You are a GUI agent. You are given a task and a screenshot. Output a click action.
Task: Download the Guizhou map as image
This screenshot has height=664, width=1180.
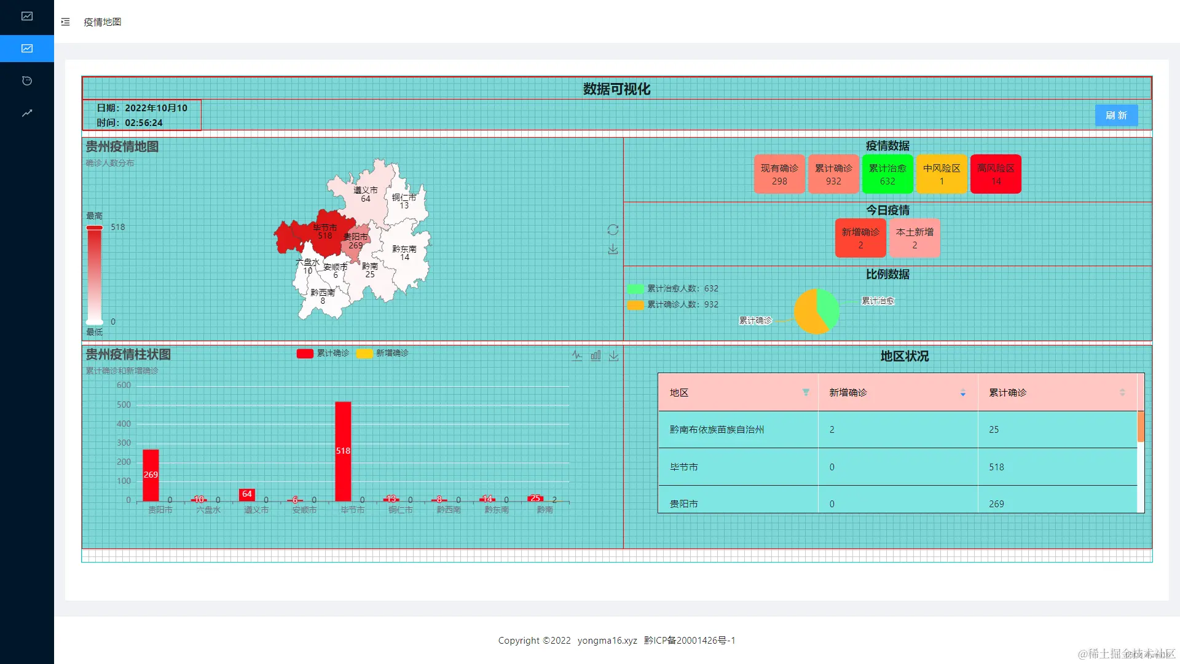(x=613, y=250)
